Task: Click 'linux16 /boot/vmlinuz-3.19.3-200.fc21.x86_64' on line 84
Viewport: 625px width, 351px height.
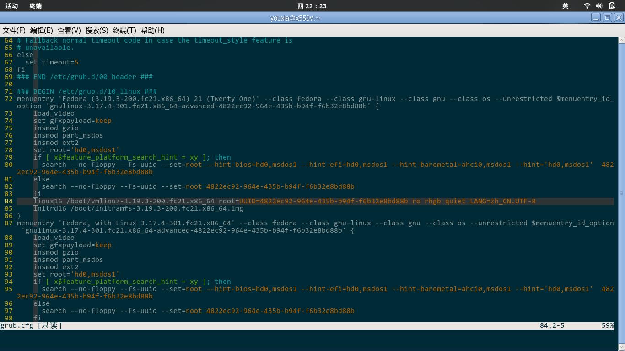Action: click(x=124, y=201)
